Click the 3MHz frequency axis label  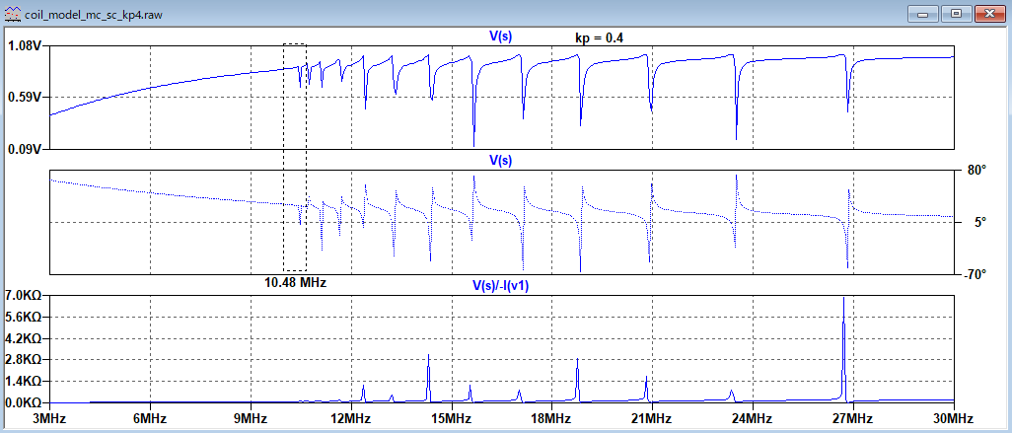[x=50, y=418]
